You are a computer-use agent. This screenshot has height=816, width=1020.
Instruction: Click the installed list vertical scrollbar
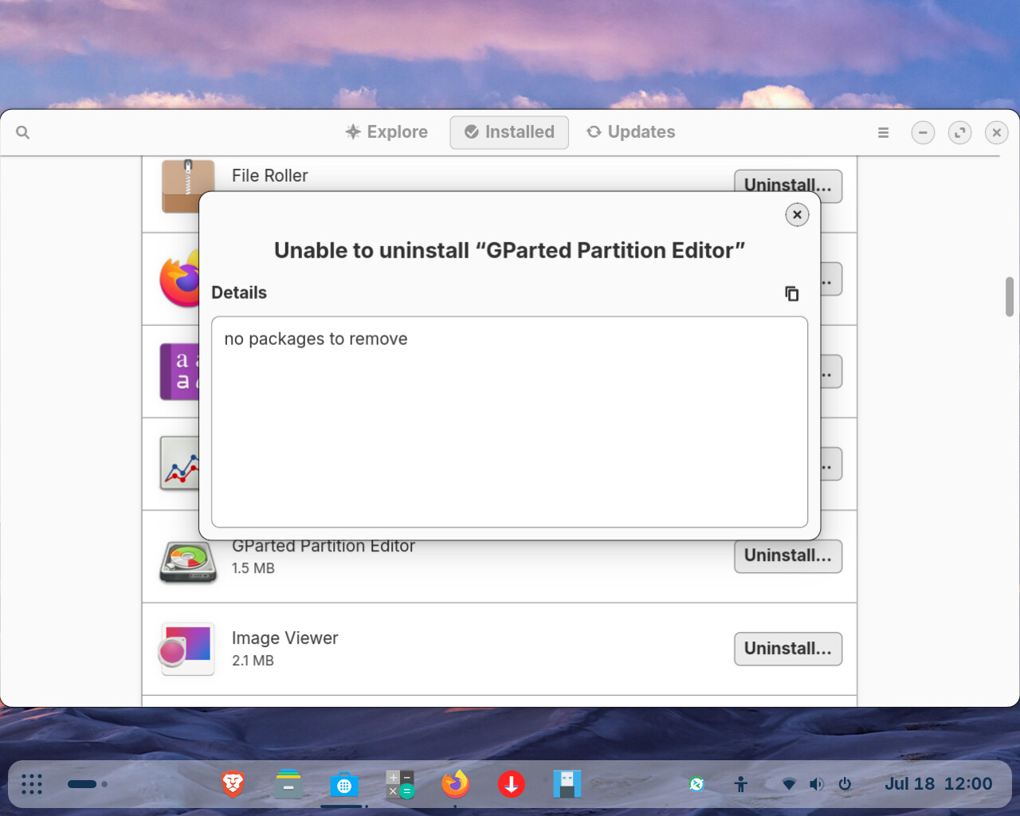[1010, 296]
